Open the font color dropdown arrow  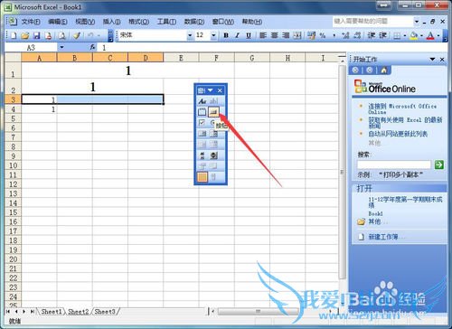pos(438,35)
